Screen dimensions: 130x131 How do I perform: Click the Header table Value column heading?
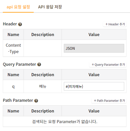(x=94, y=35)
